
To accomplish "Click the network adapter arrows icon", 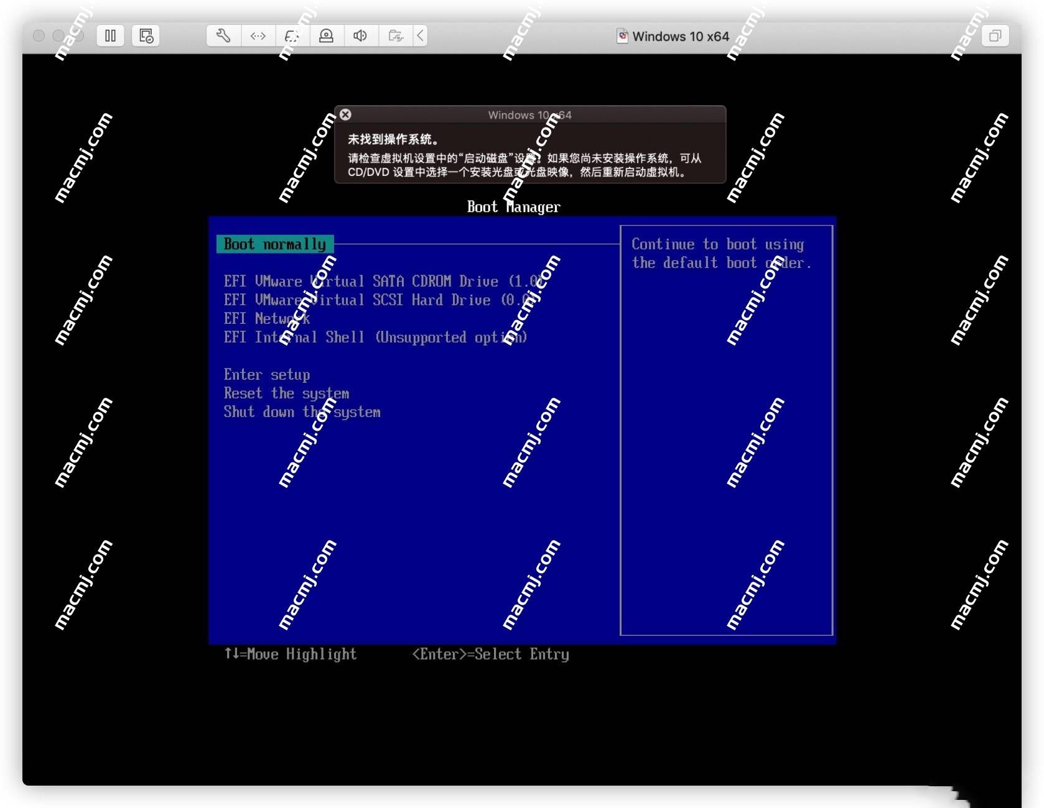I will pyautogui.click(x=258, y=35).
